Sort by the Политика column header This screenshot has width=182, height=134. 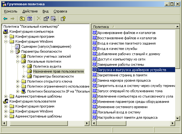coord(134,27)
